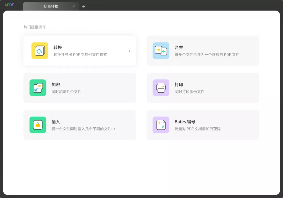Click description 批量对 PDF 文档添加贝茨码

pos(197,129)
